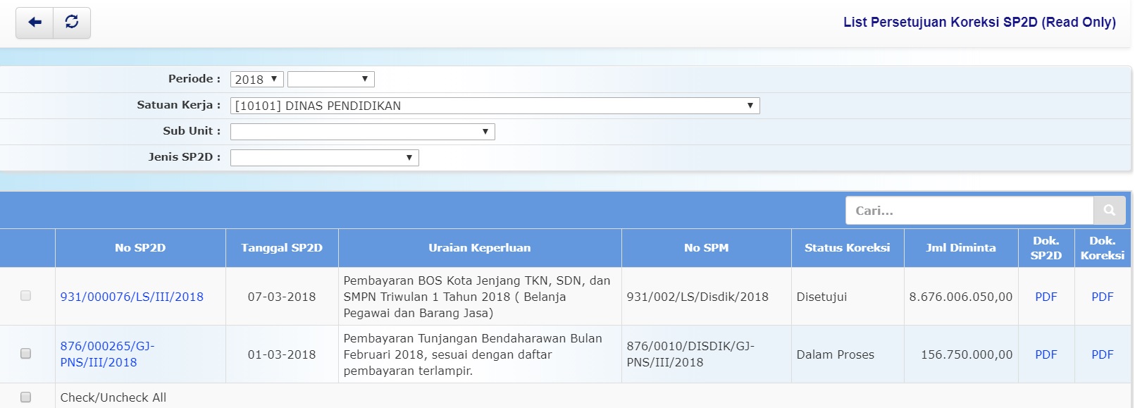Open Dok. SP2D PDF for Dalam Proses row
The width and height of the screenshot is (1135, 408).
pos(1046,354)
